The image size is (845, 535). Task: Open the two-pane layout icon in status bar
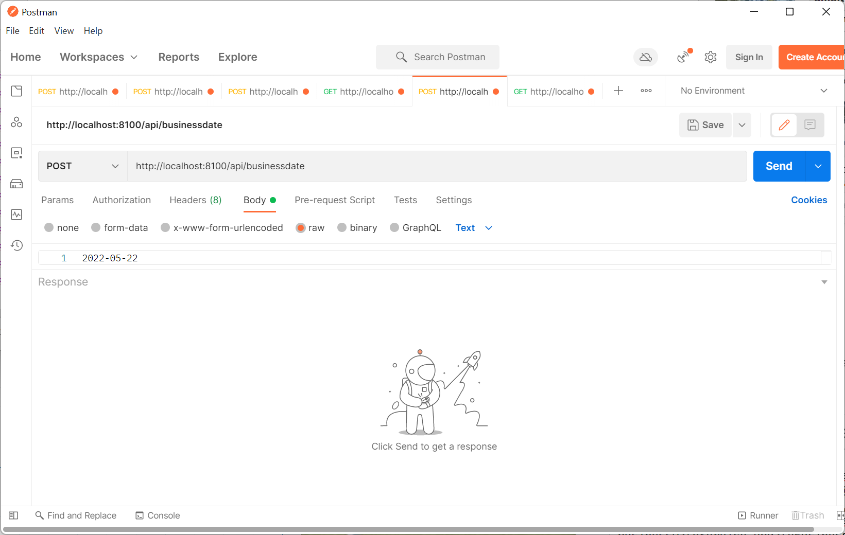(840, 515)
